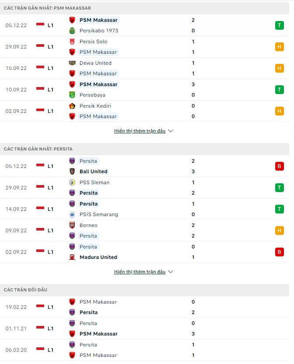This screenshot has width=294, height=364.
Task: Click the PSS Sleman team logo
Action: pos(72,182)
